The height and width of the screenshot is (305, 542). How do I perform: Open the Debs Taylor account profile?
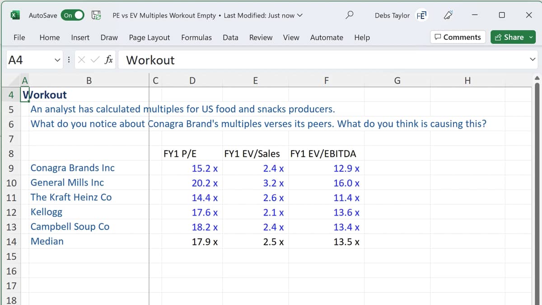[x=401, y=15]
